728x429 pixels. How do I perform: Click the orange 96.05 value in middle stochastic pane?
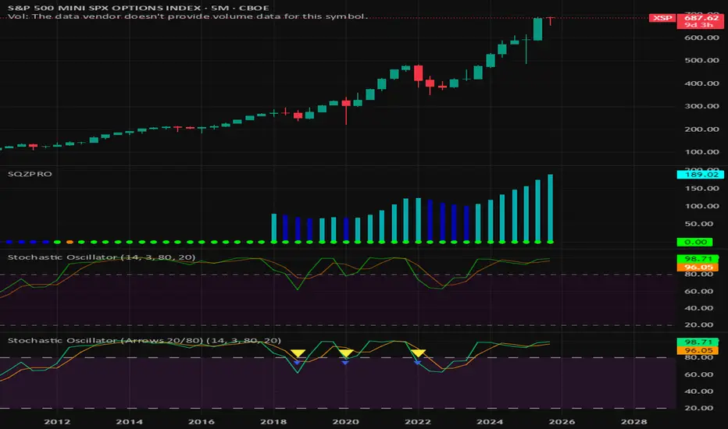click(698, 267)
